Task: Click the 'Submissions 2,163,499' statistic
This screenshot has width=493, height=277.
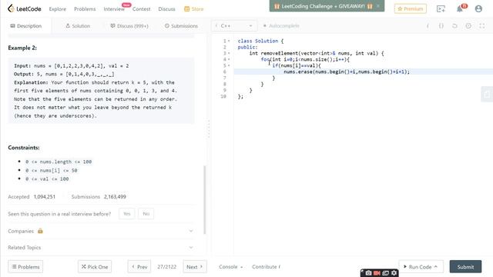Action: 99,197
